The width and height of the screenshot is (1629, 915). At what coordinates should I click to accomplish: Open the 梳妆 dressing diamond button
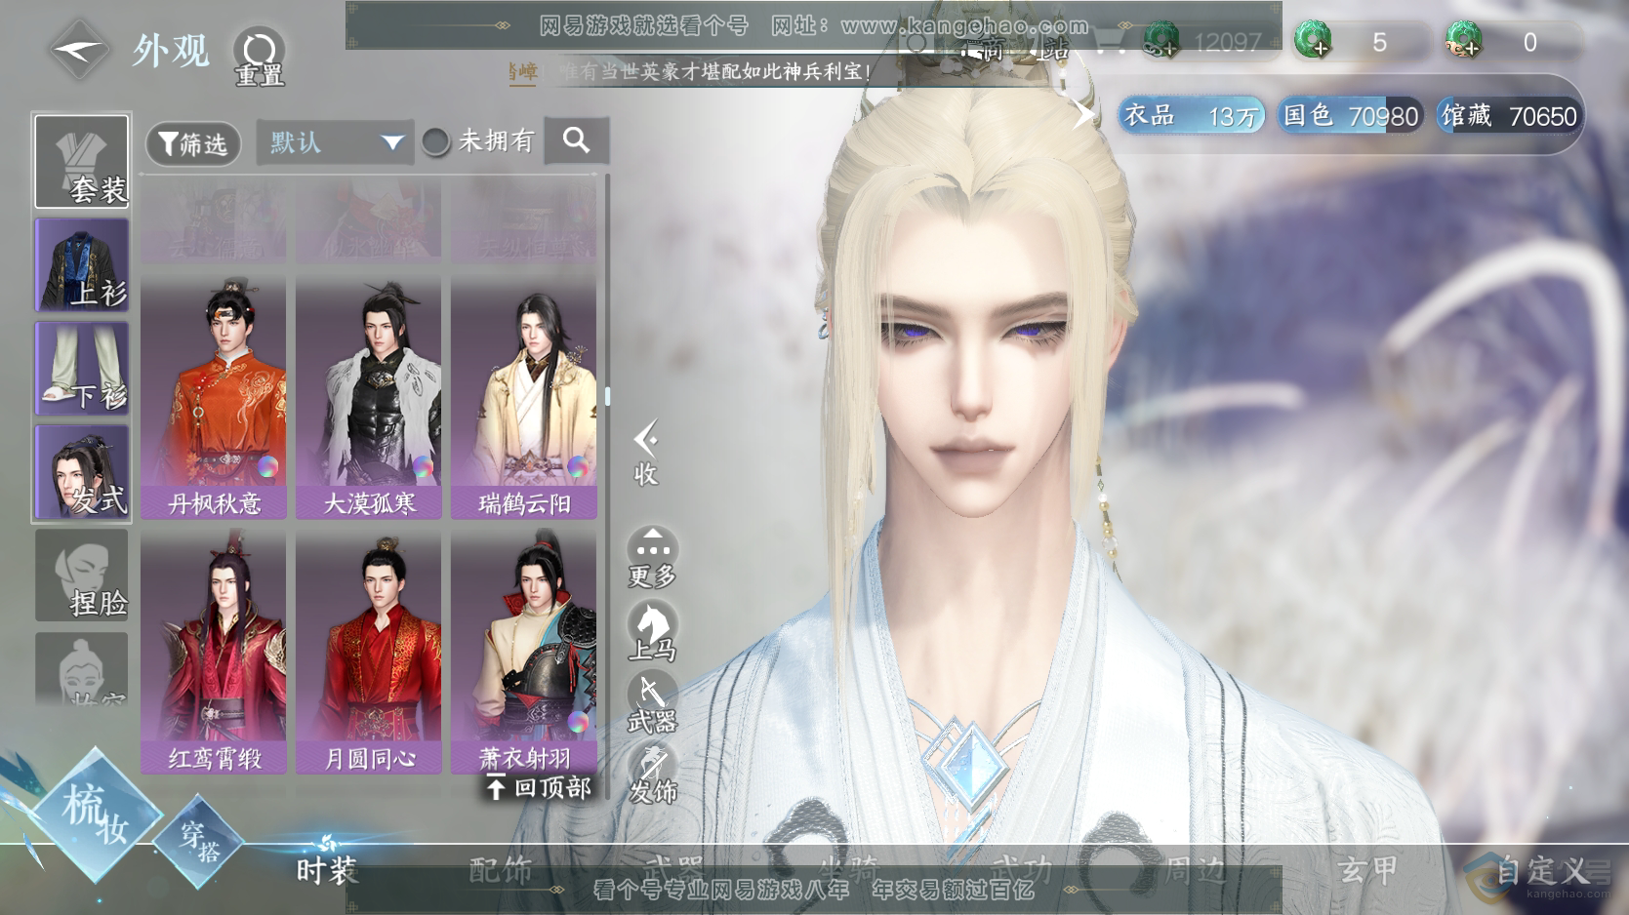click(x=95, y=814)
